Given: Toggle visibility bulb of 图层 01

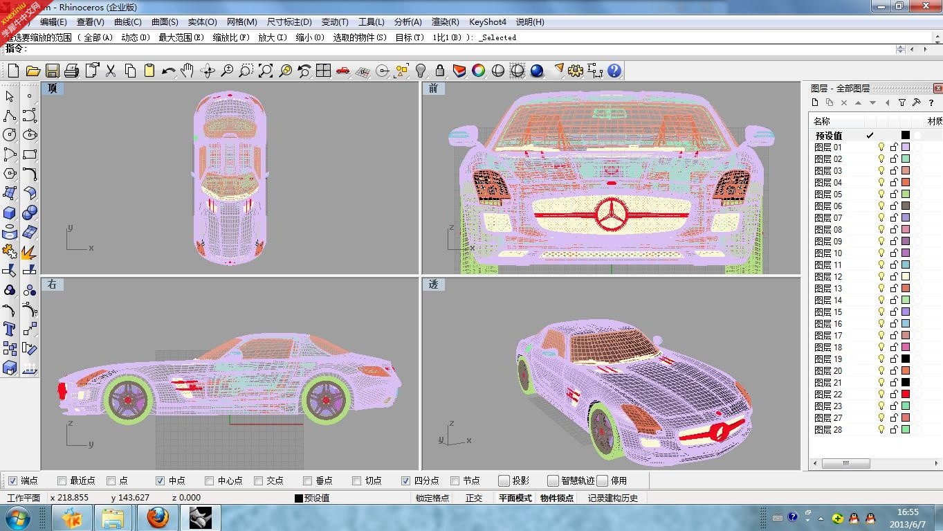Looking at the screenshot, I should click(x=881, y=147).
